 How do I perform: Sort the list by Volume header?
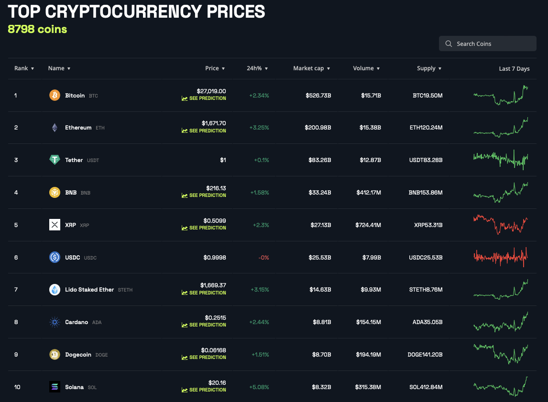tap(366, 68)
